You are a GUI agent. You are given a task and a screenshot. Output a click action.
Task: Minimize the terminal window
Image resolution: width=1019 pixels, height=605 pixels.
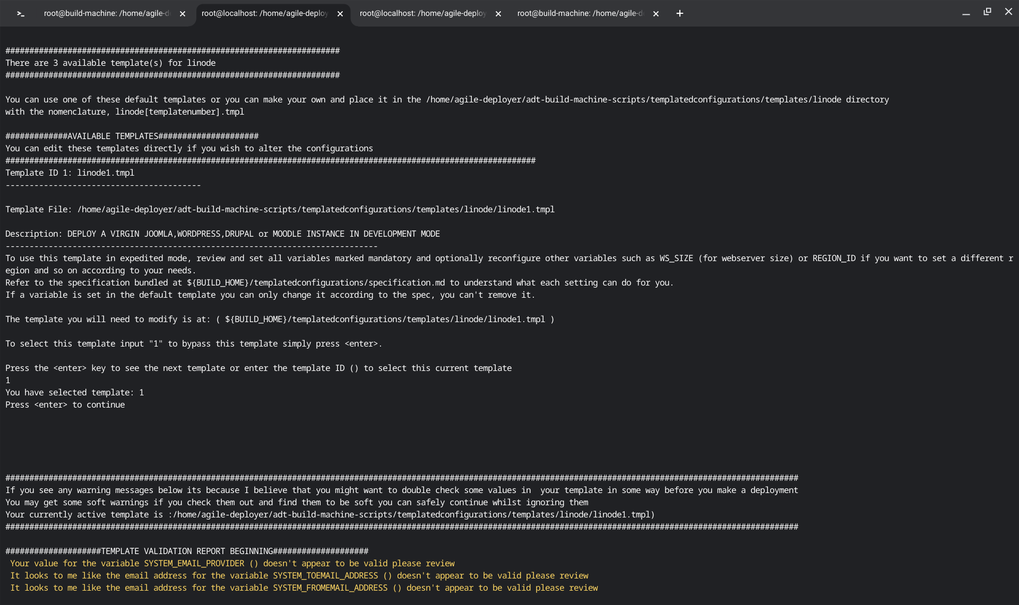coord(966,13)
